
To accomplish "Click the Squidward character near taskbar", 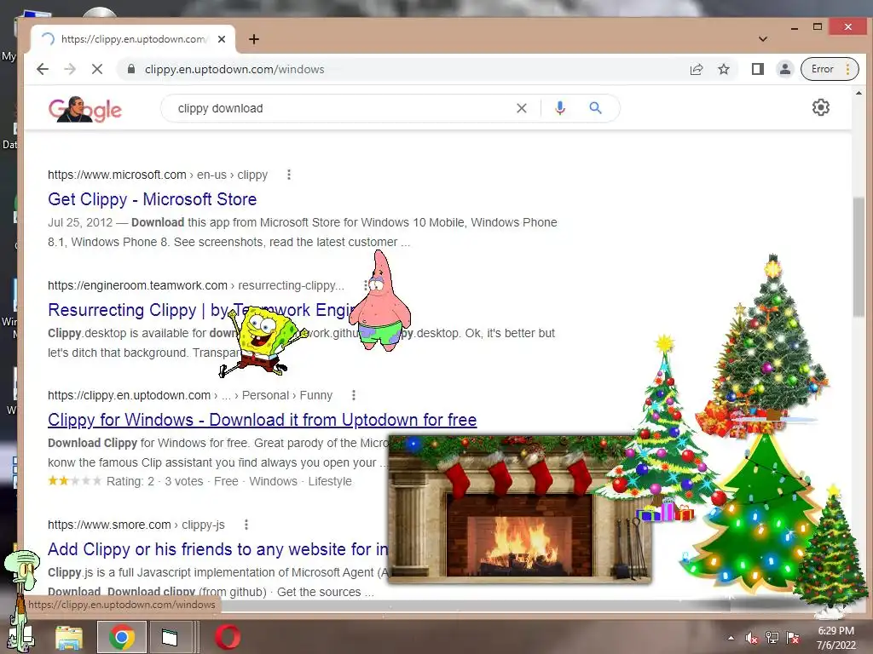I will (x=21, y=599).
